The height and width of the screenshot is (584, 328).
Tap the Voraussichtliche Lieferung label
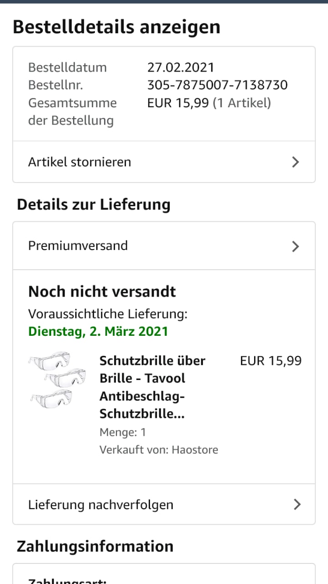tap(108, 314)
